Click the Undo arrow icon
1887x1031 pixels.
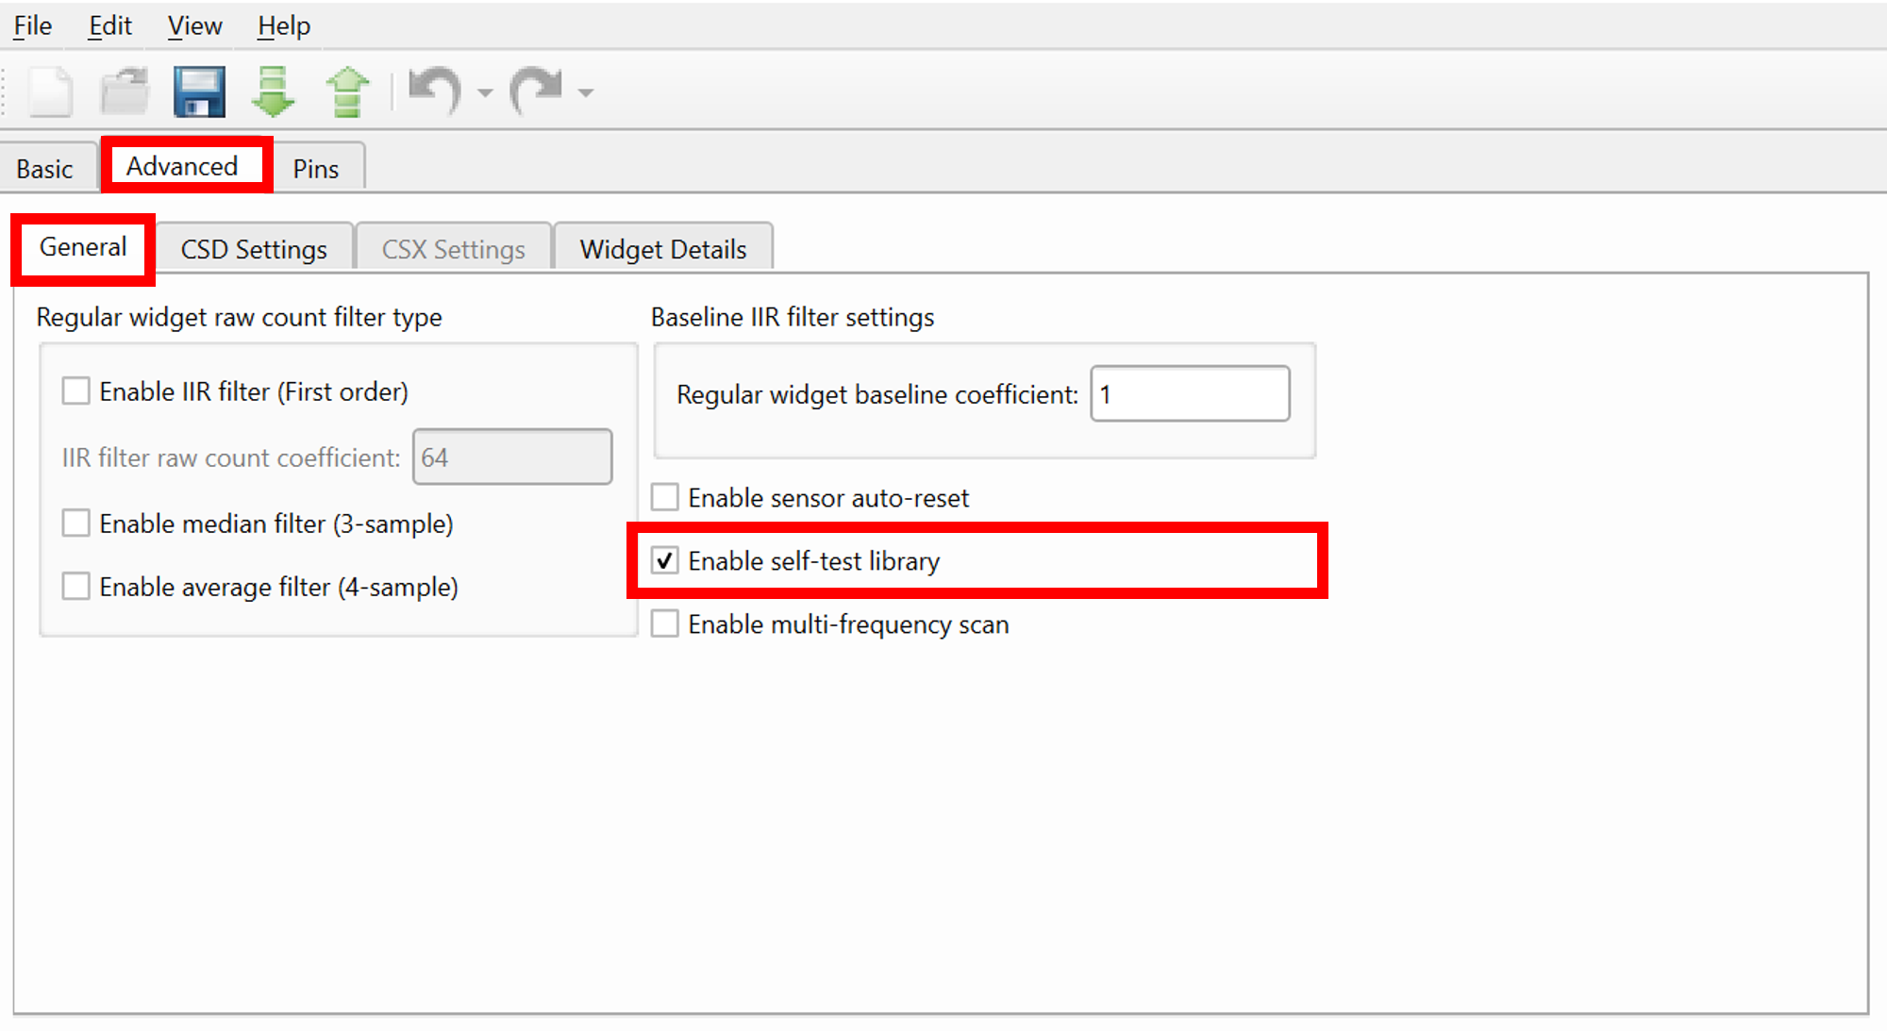point(434,91)
